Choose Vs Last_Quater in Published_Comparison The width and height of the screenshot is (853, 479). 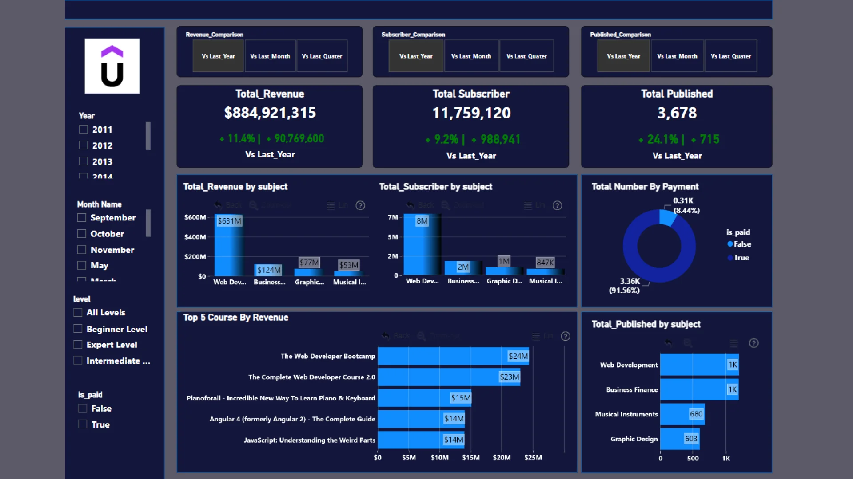731,56
